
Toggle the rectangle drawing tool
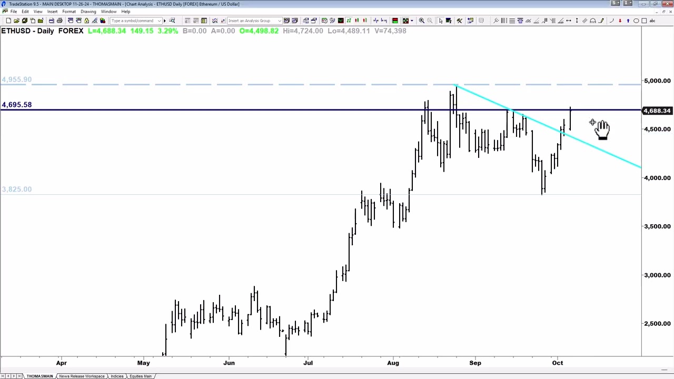point(643,21)
